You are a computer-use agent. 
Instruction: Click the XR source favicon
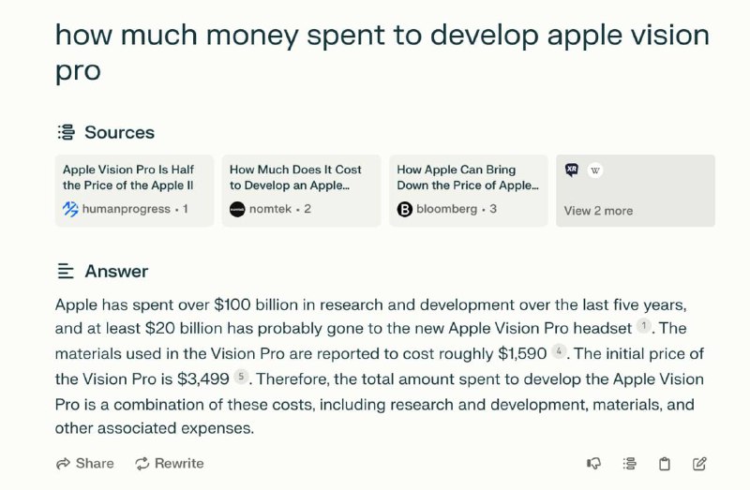pyautogui.click(x=572, y=170)
